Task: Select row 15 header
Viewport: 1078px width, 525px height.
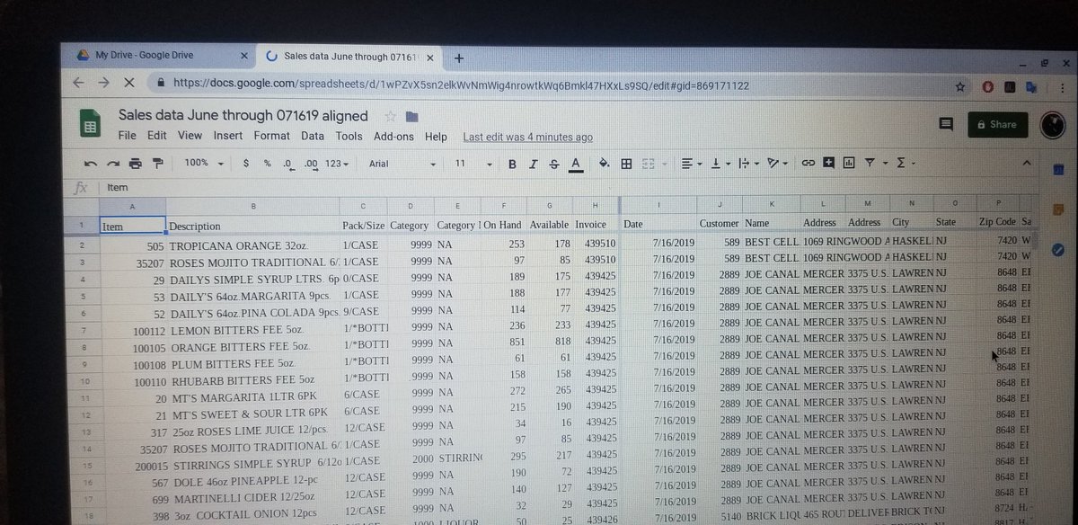Action: [x=87, y=466]
